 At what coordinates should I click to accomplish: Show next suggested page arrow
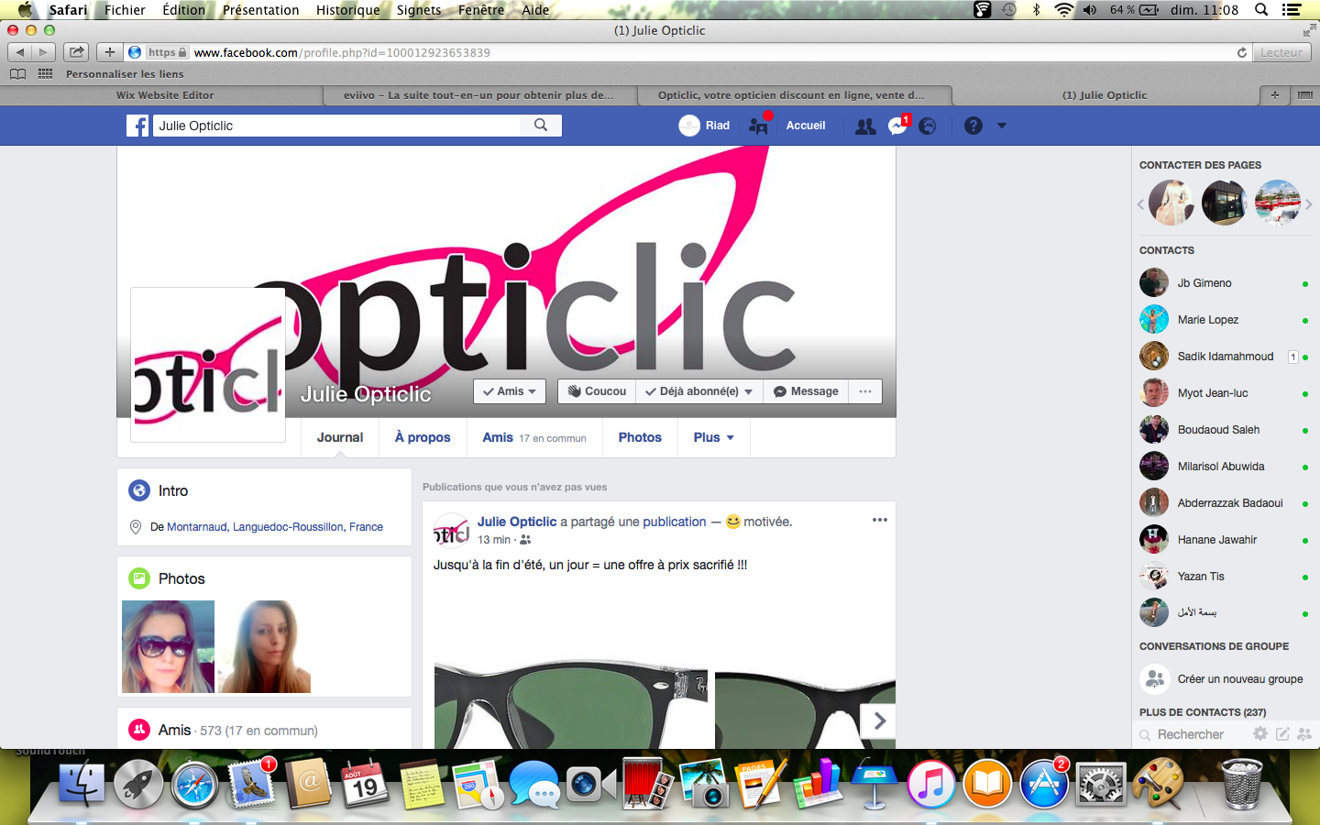pyautogui.click(x=1309, y=204)
